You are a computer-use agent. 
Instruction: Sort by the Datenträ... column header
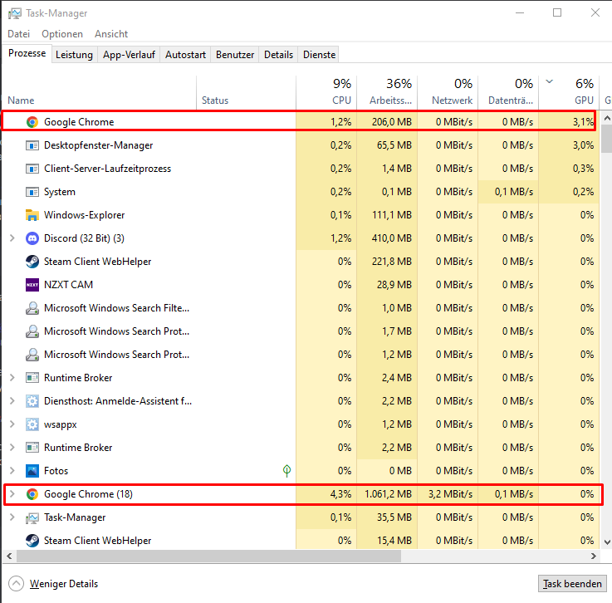tap(508, 92)
